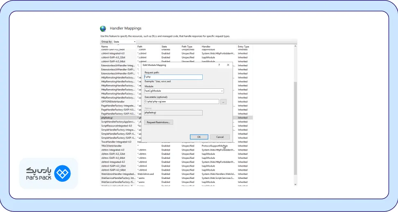
Task: Select the vbhtm-ISAPI-4.0_32bit row
Action: pos(176,154)
